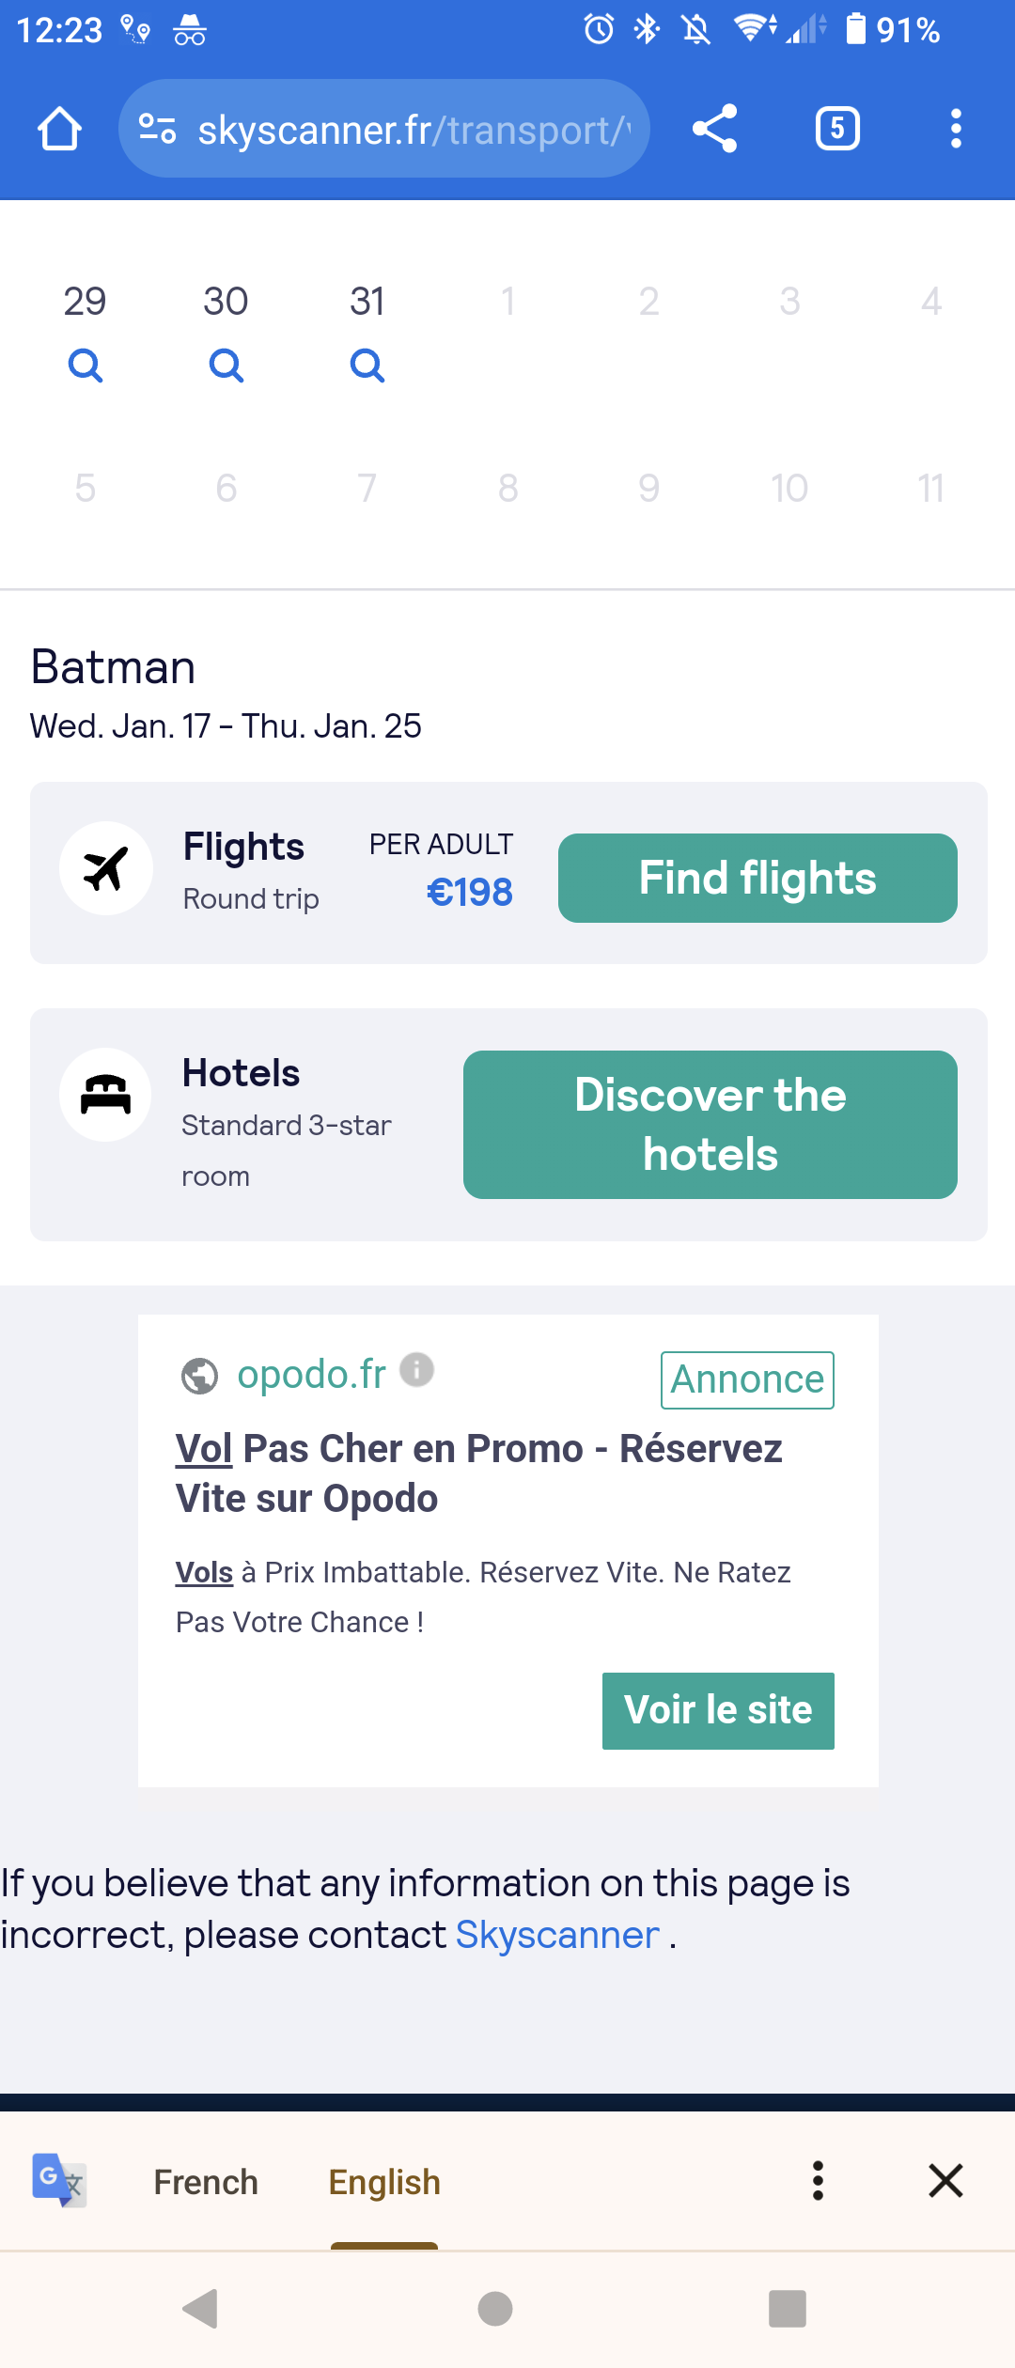The height and width of the screenshot is (2368, 1015).
Task: Open the tab switcher showing 5 tabs
Action: pyautogui.click(x=837, y=129)
